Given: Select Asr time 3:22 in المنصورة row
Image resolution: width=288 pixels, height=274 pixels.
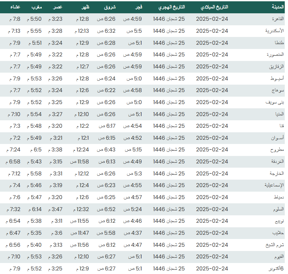Looking at the screenshot, I should click(x=55, y=54).
